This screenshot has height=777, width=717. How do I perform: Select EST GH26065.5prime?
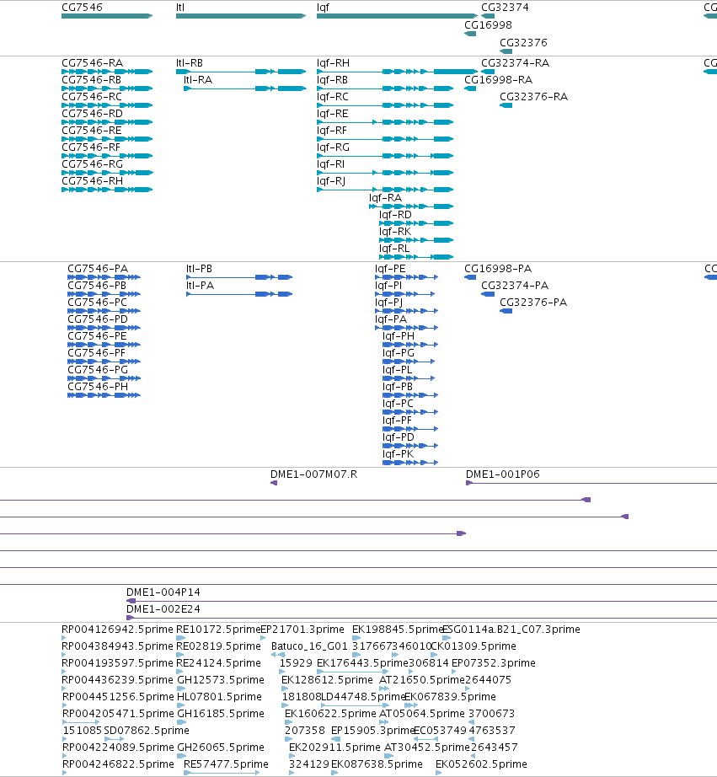(x=181, y=756)
